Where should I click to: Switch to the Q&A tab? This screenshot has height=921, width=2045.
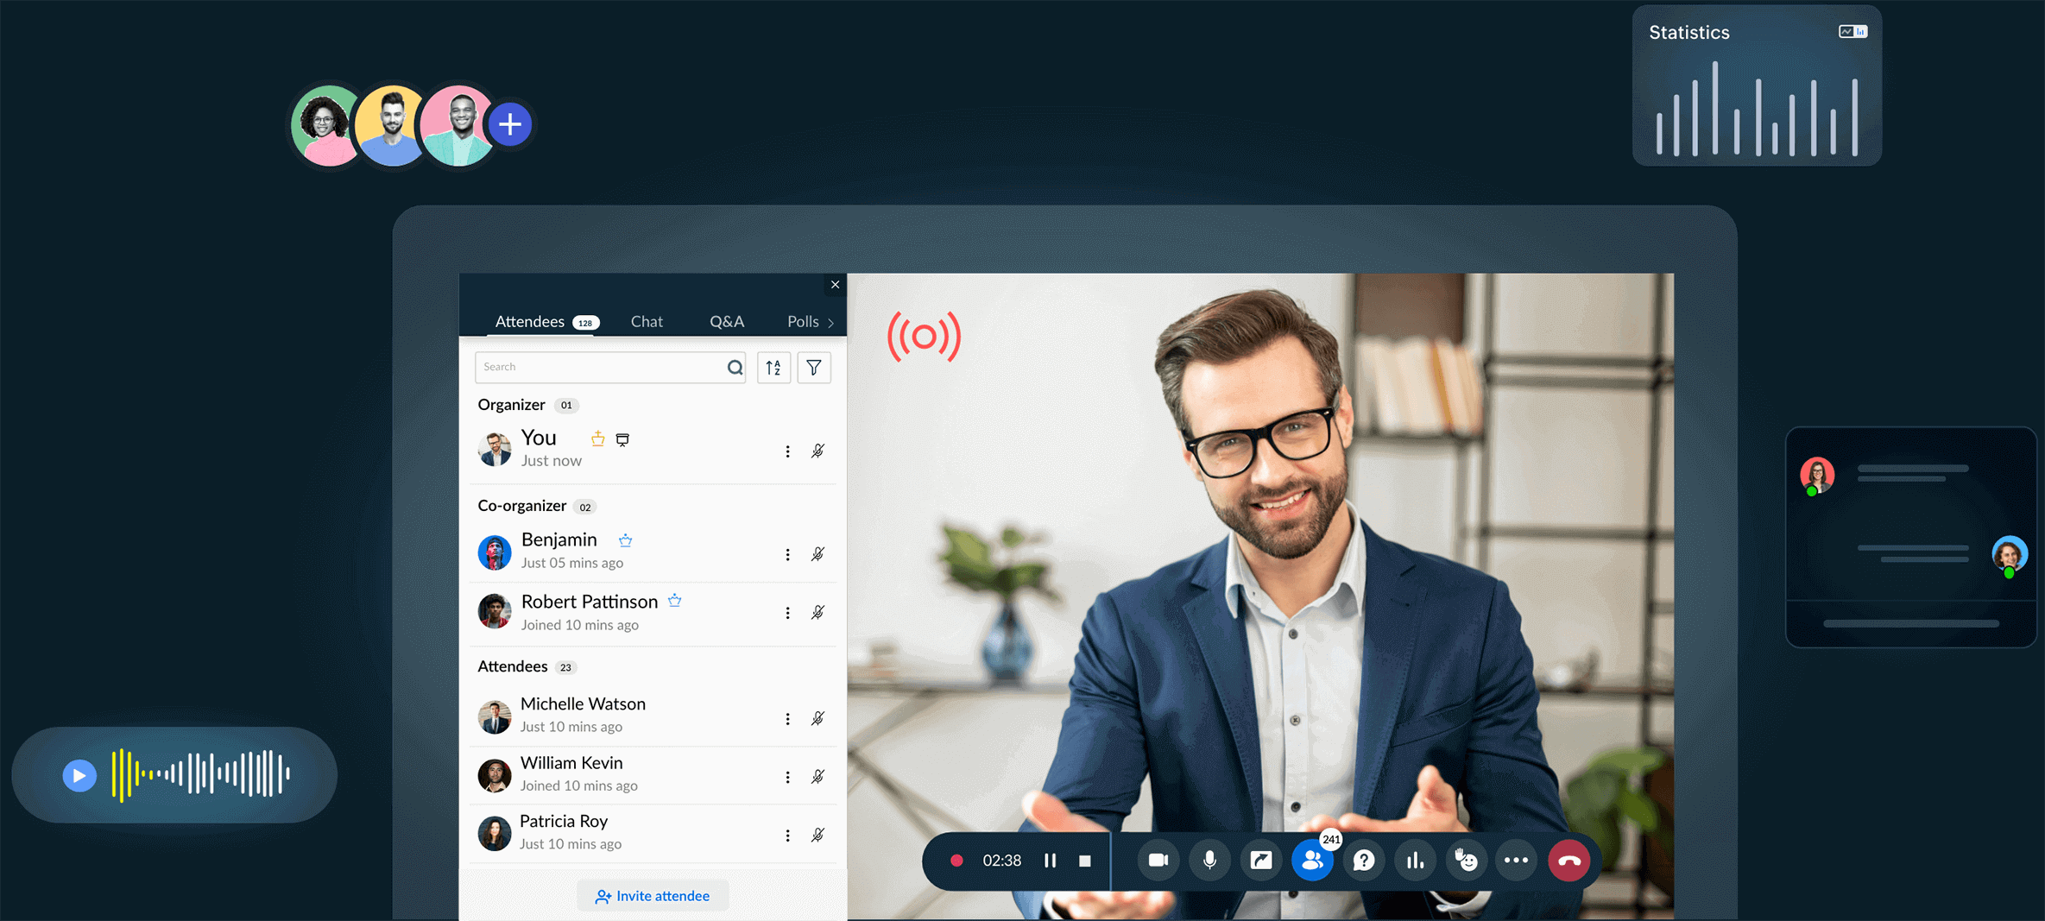pos(727,321)
